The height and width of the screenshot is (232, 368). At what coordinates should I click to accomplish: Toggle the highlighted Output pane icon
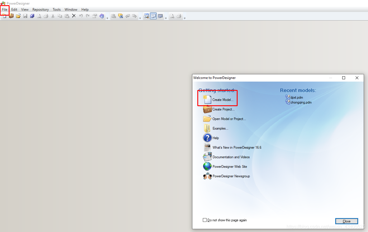coord(153,16)
